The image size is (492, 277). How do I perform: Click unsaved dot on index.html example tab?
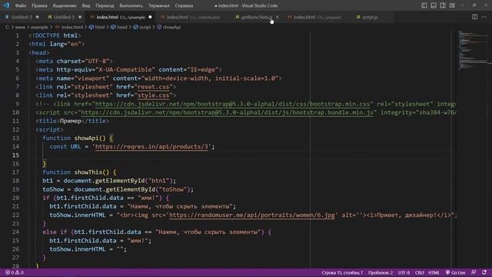[150, 17]
